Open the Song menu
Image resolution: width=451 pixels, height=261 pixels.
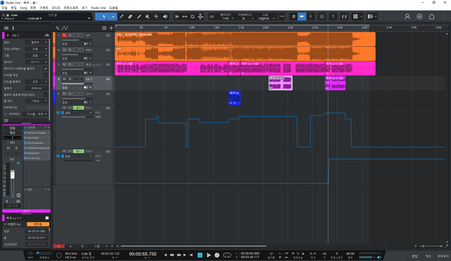23,8
